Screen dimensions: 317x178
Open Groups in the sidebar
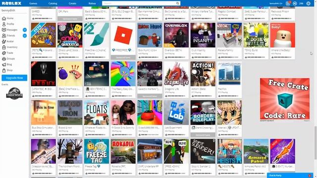tap(8, 59)
